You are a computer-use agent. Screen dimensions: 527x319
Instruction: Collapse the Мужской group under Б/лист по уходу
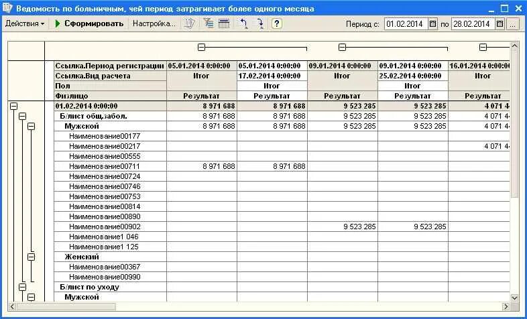coord(32,297)
